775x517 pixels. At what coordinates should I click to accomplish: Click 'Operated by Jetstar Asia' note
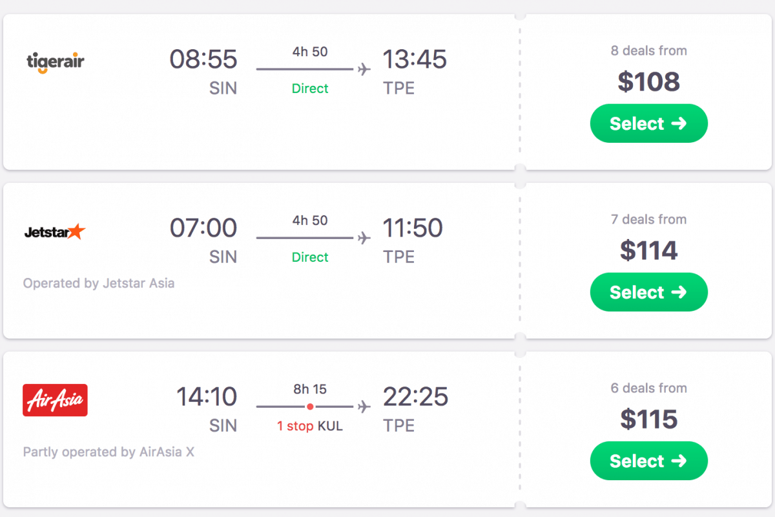(x=99, y=283)
